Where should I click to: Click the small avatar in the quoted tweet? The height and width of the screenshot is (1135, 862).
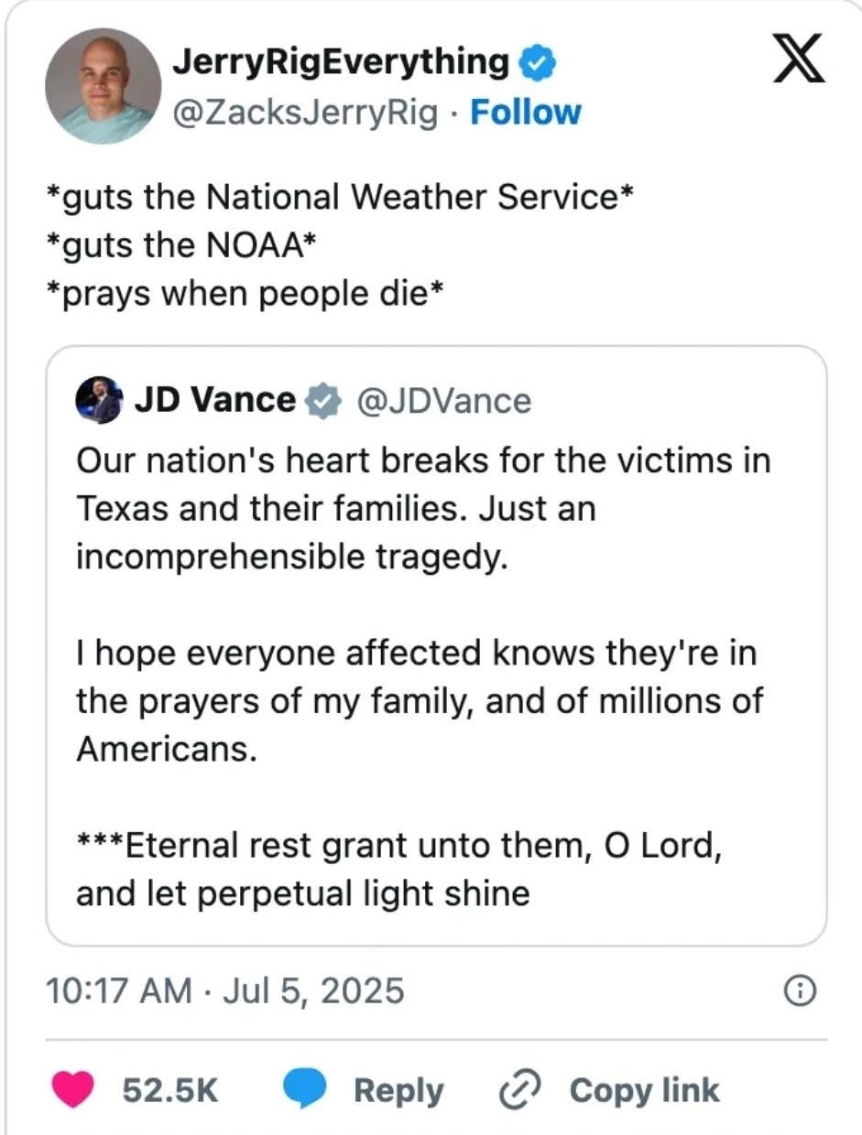[100, 400]
